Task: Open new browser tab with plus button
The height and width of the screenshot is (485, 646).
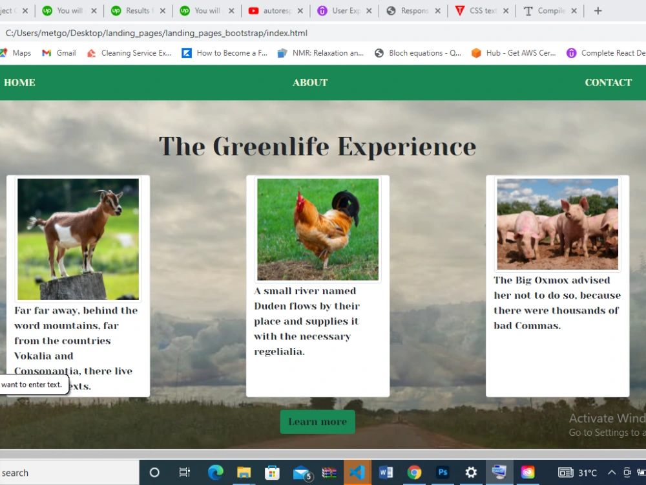Action: pyautogui.click(x=598, y=11)
